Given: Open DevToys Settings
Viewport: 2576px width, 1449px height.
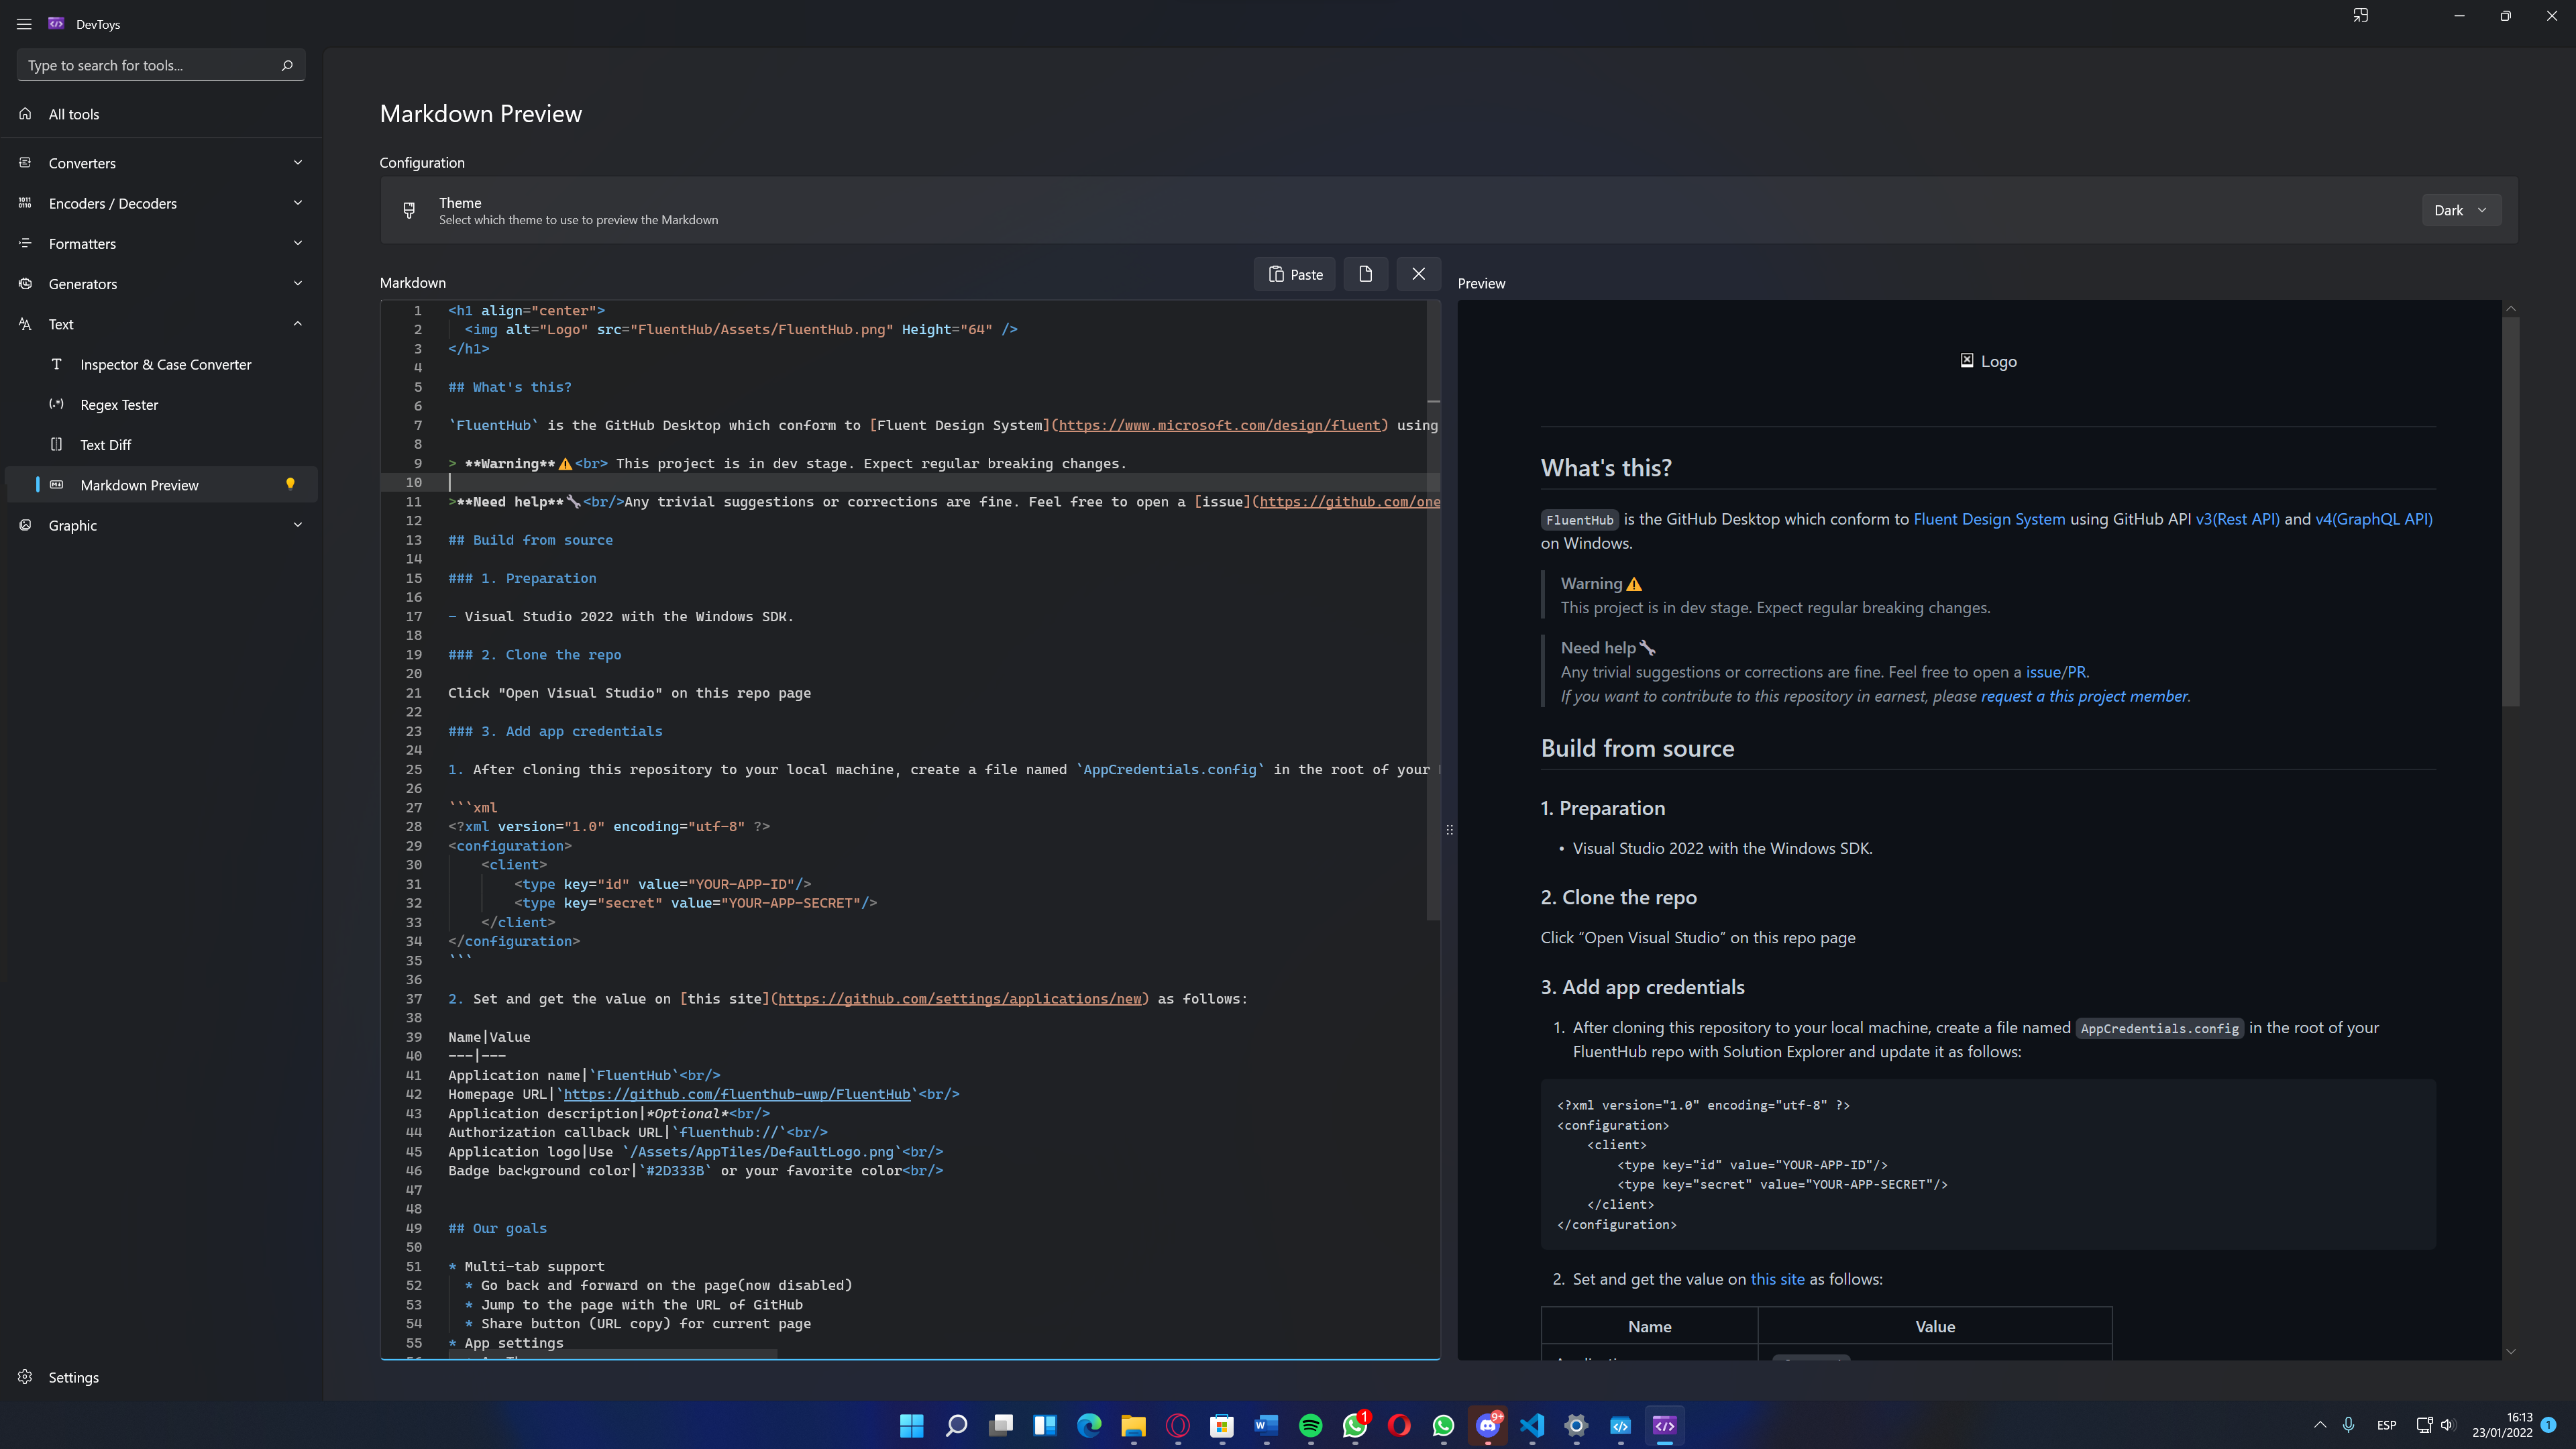Looking at the screenshot, I should tap(74, 1377).
